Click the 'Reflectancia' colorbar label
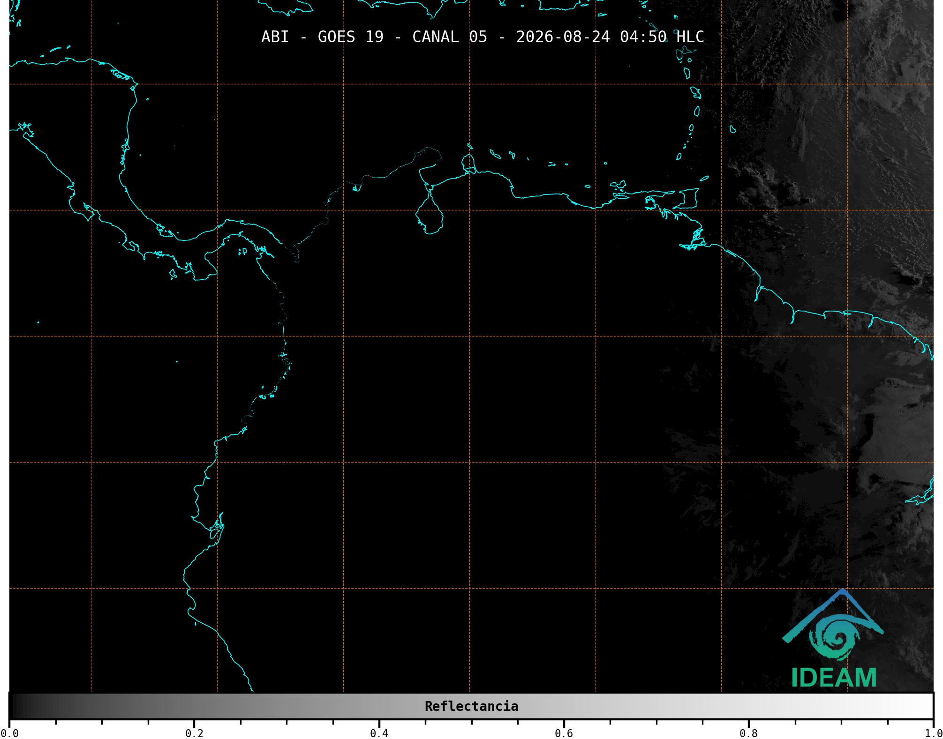The width and height of the screenshot is (943, 739). pos(471,706)
